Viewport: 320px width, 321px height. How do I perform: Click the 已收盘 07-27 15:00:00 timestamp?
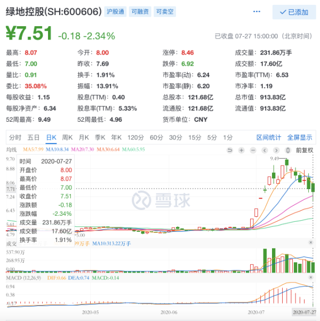(263, 36)
